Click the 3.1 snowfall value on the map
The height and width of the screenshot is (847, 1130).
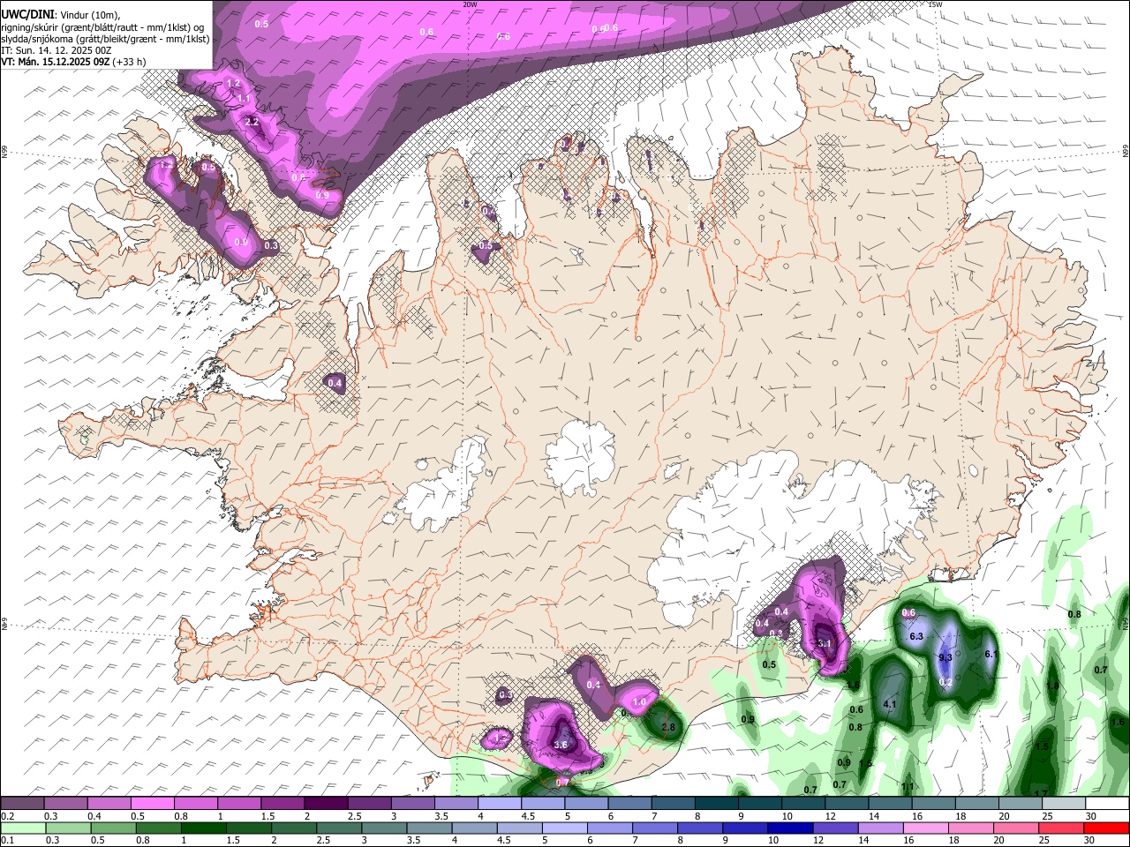click(x=825, y=644)
